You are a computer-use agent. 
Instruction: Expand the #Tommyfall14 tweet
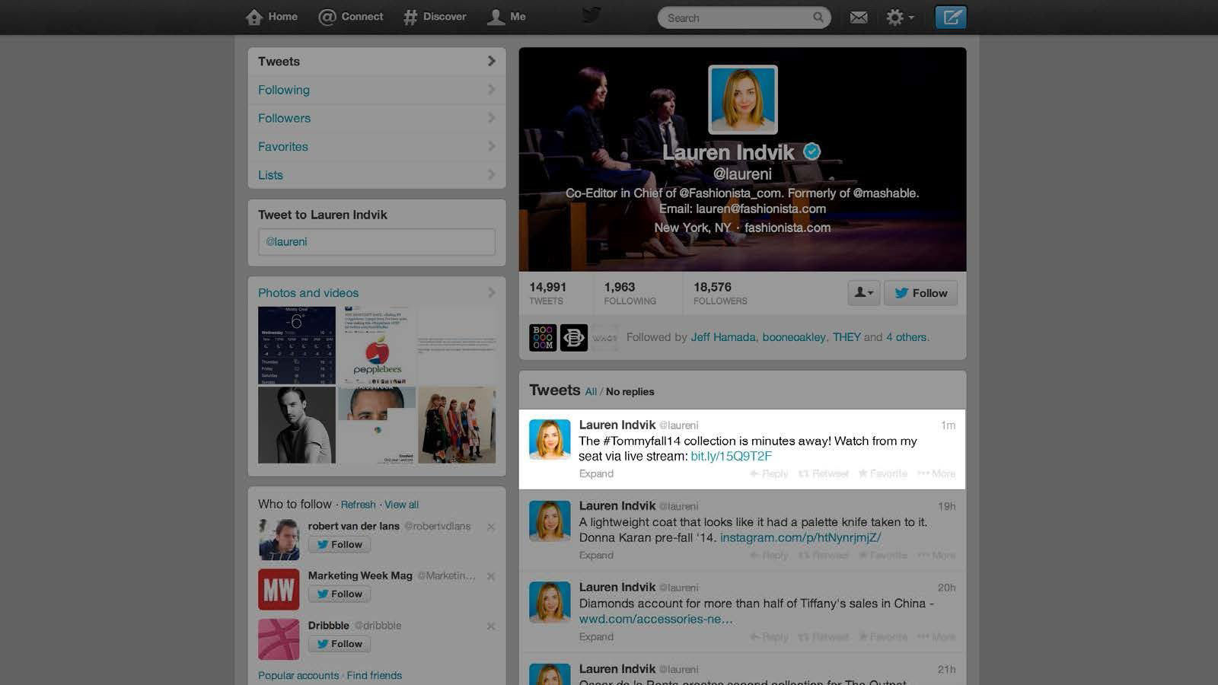pyautogui.click(x=596, y=473)
